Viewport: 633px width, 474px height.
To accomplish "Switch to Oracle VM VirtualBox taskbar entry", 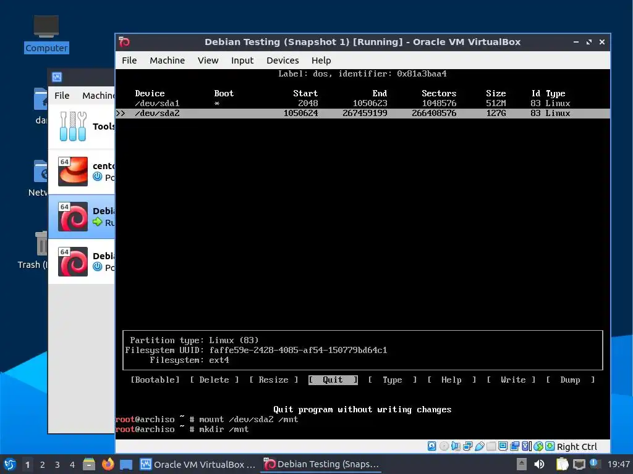I will pos(198,464).
